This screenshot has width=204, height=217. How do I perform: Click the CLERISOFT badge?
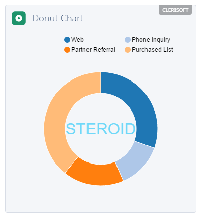tap(175, 10)
